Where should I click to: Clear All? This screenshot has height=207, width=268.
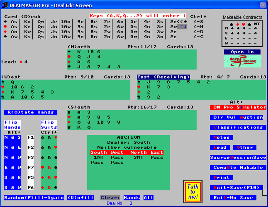[x=148, y=198]
